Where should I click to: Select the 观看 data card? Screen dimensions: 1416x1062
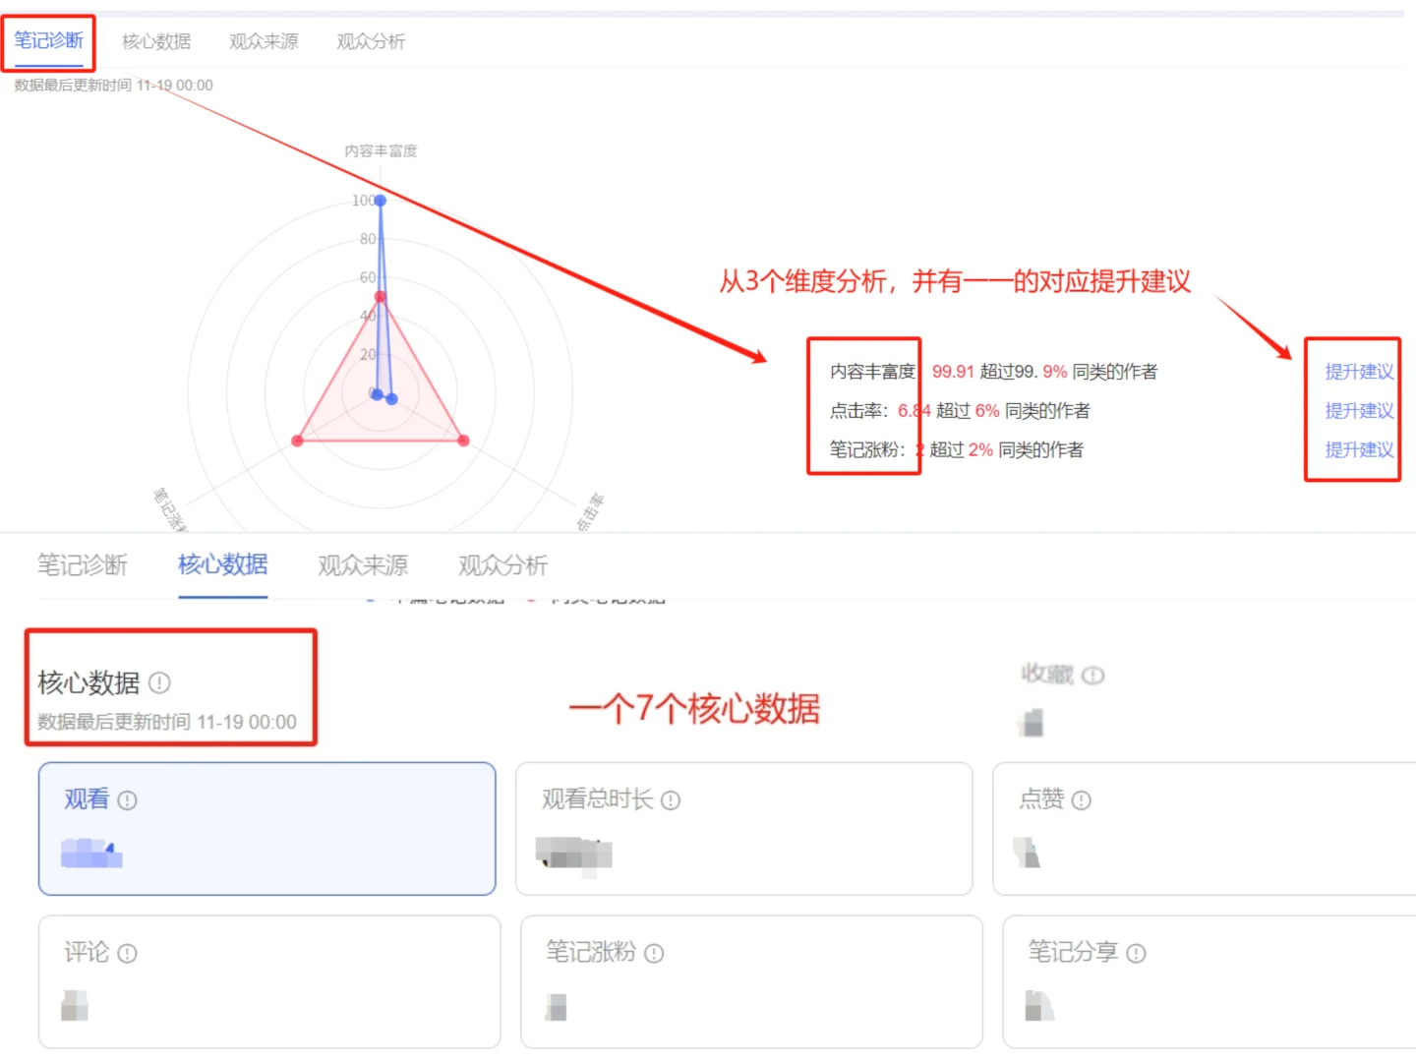point(267,829)
